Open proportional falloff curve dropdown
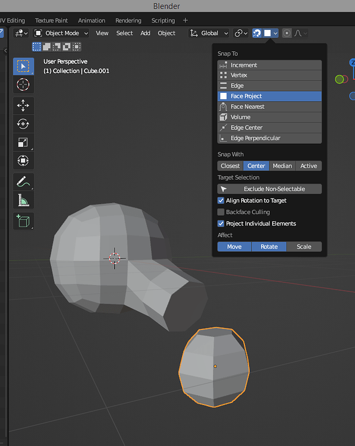 tap(301, 33)
